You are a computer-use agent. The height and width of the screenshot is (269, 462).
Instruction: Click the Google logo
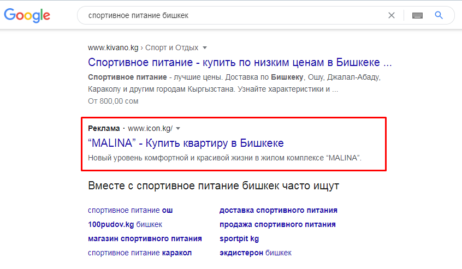pyautogui.click(x=27, y=15)
